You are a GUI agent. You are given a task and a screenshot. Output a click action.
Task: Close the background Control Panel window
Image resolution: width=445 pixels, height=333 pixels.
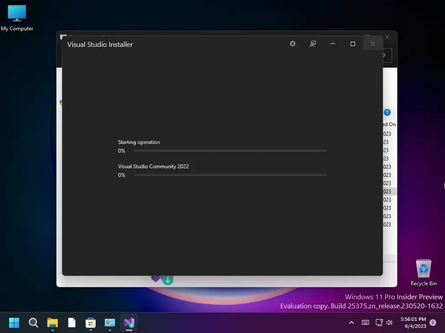(x=387, y=37)
